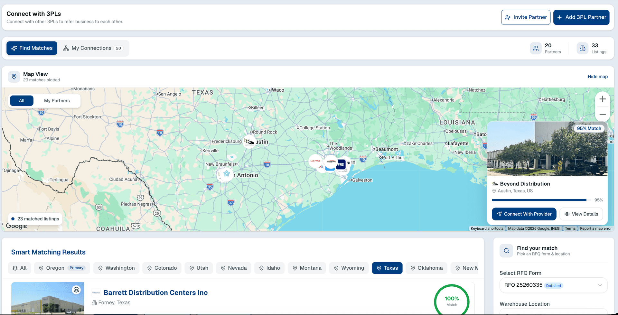Zoom in the map with the plus icon
Viewport: 618px width, 315px height.
point(603,99)
